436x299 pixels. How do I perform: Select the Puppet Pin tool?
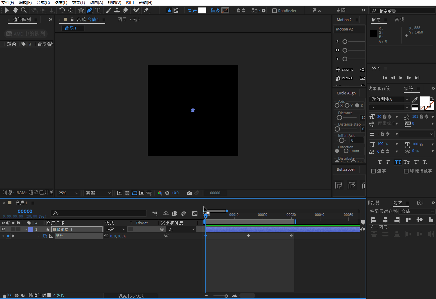click(x=146, y=10)
